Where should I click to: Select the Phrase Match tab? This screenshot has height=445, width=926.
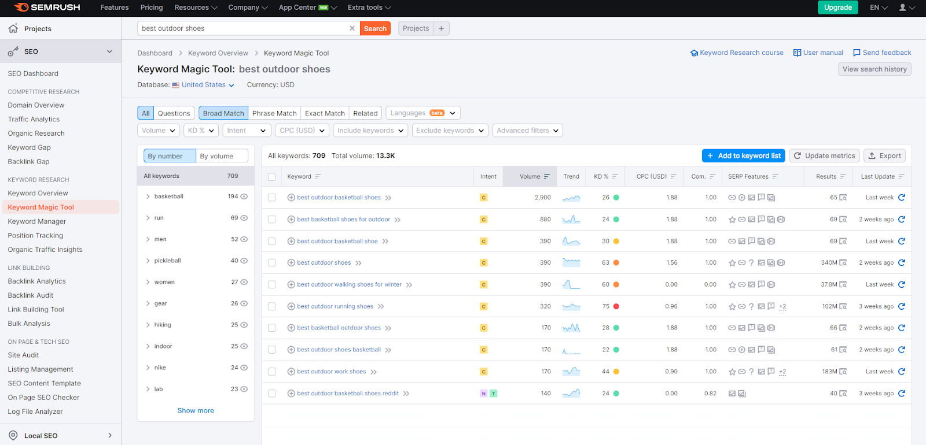click(274, 113)
